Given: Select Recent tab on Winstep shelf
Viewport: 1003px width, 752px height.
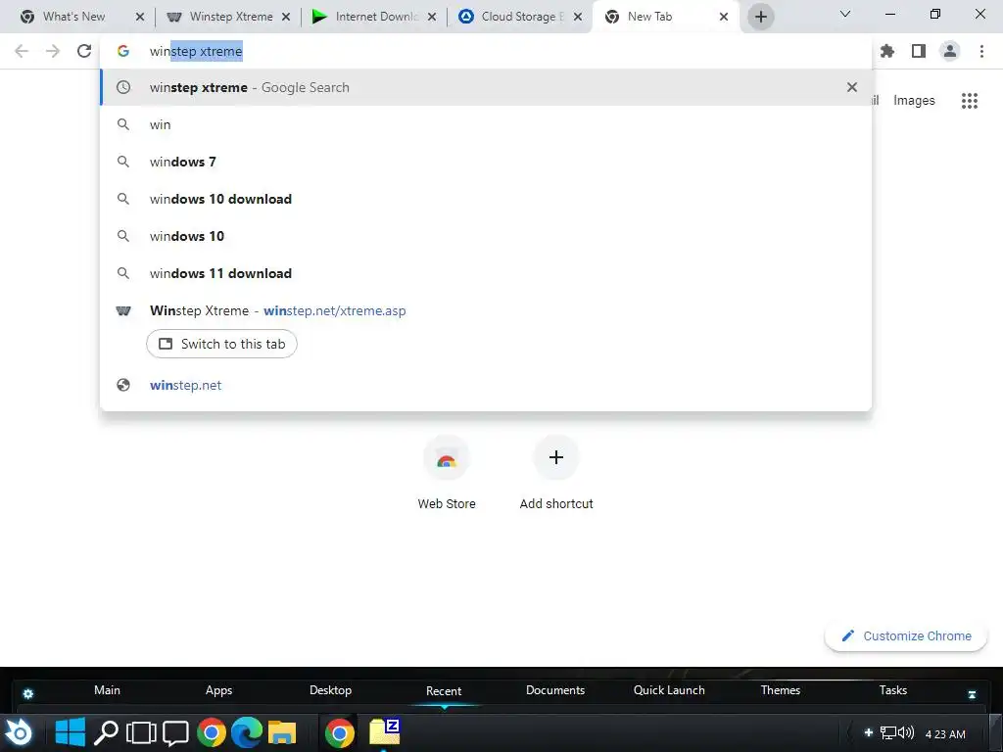Looking at the screenshot, I should 444,690.
